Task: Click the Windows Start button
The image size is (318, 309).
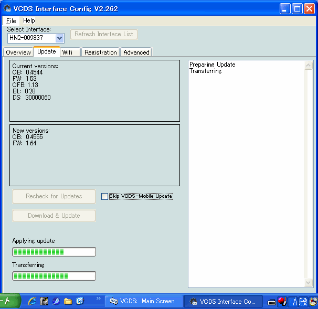Action: 10,301
